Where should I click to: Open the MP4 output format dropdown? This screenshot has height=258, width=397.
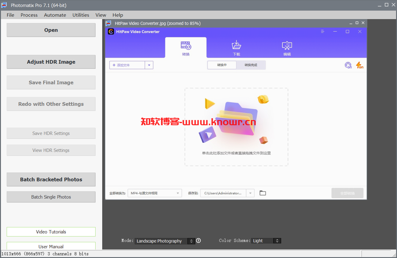tap(155, 193)
